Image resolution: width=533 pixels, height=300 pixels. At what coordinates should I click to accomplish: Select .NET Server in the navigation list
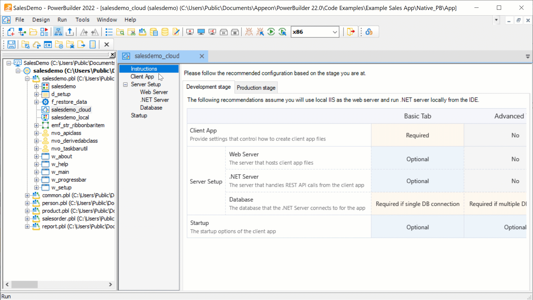coord(154,100)
